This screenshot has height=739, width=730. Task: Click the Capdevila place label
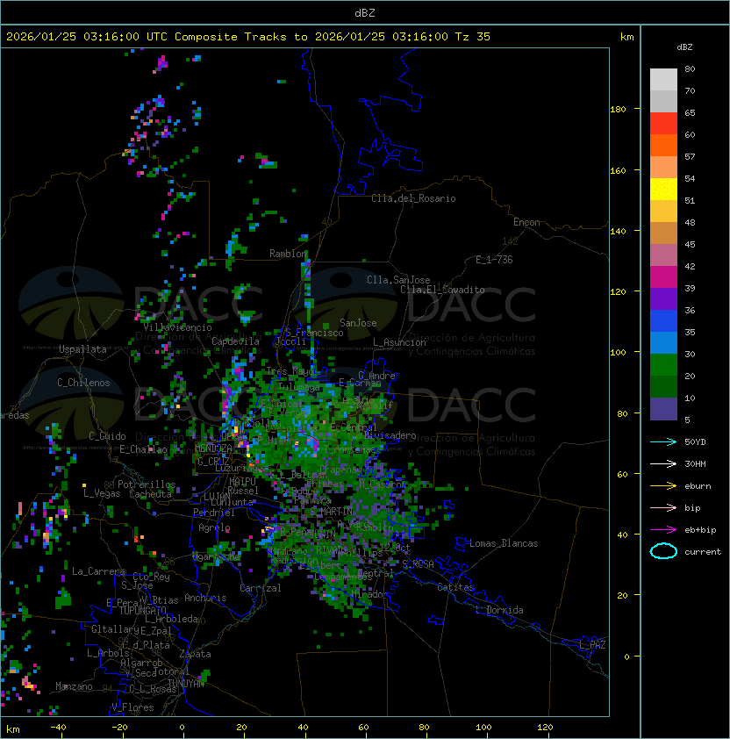[235, 341]
